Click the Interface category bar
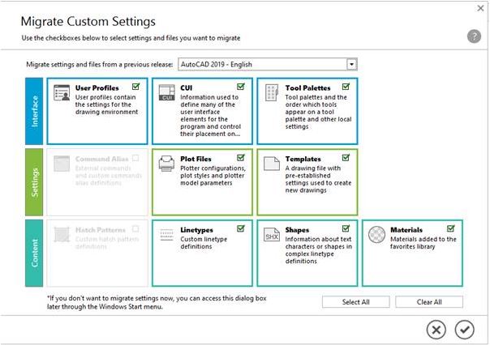This screenshot has height=345, width=490. click(34, 111)
